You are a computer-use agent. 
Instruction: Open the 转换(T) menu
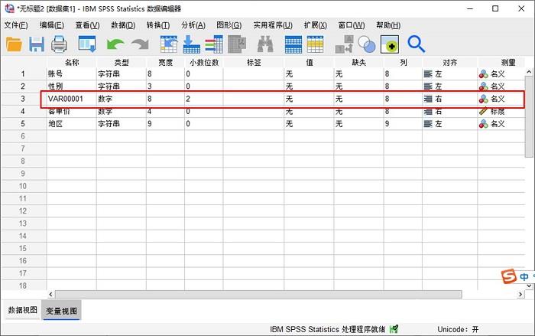[158, 25]
